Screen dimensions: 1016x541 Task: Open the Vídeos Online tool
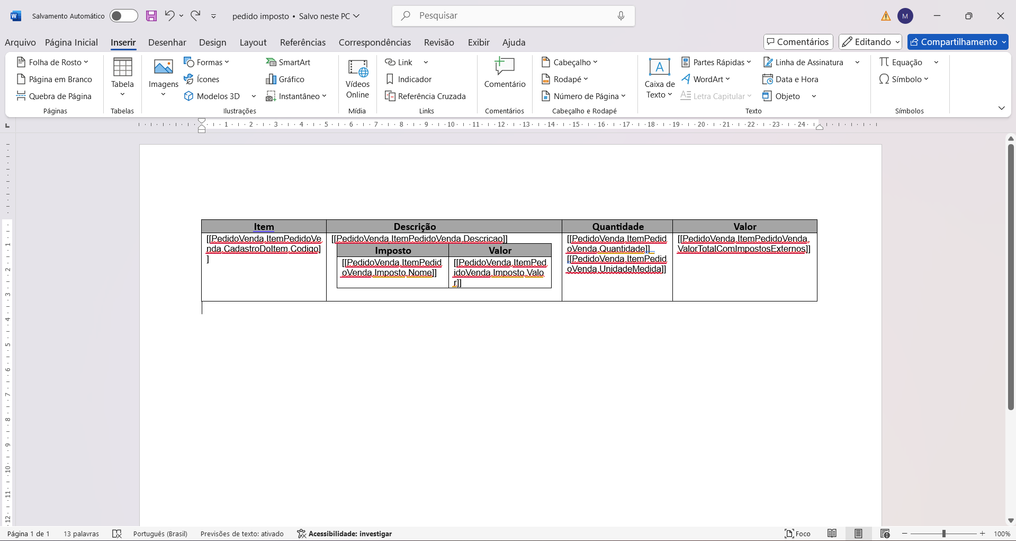[357, 79]
